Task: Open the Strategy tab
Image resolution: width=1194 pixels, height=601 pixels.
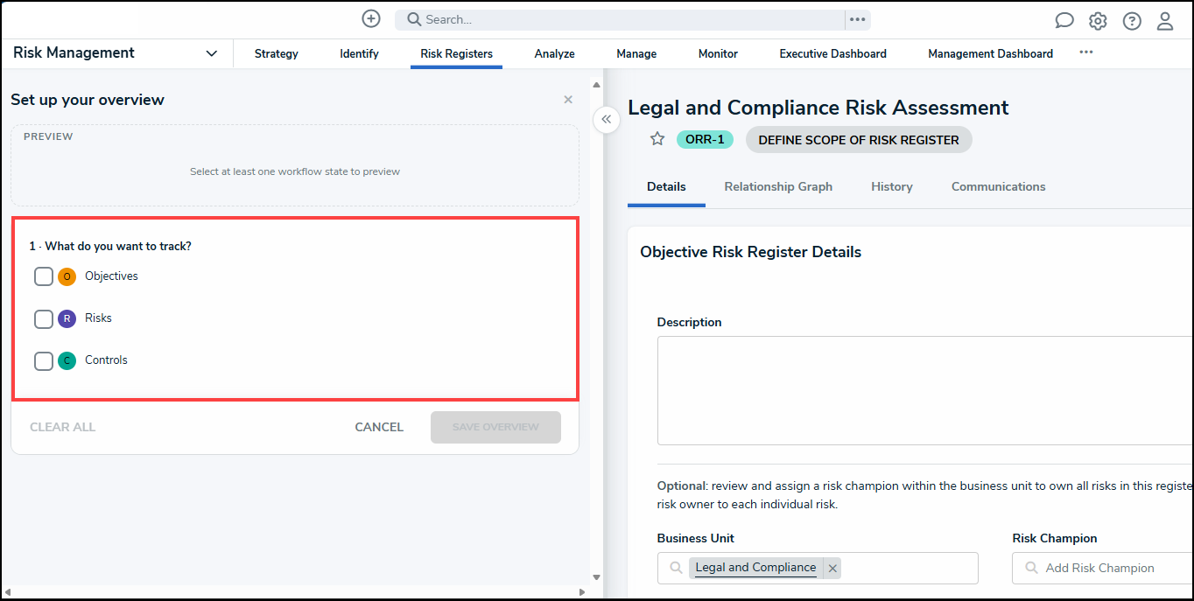Action: coord(277,53)
